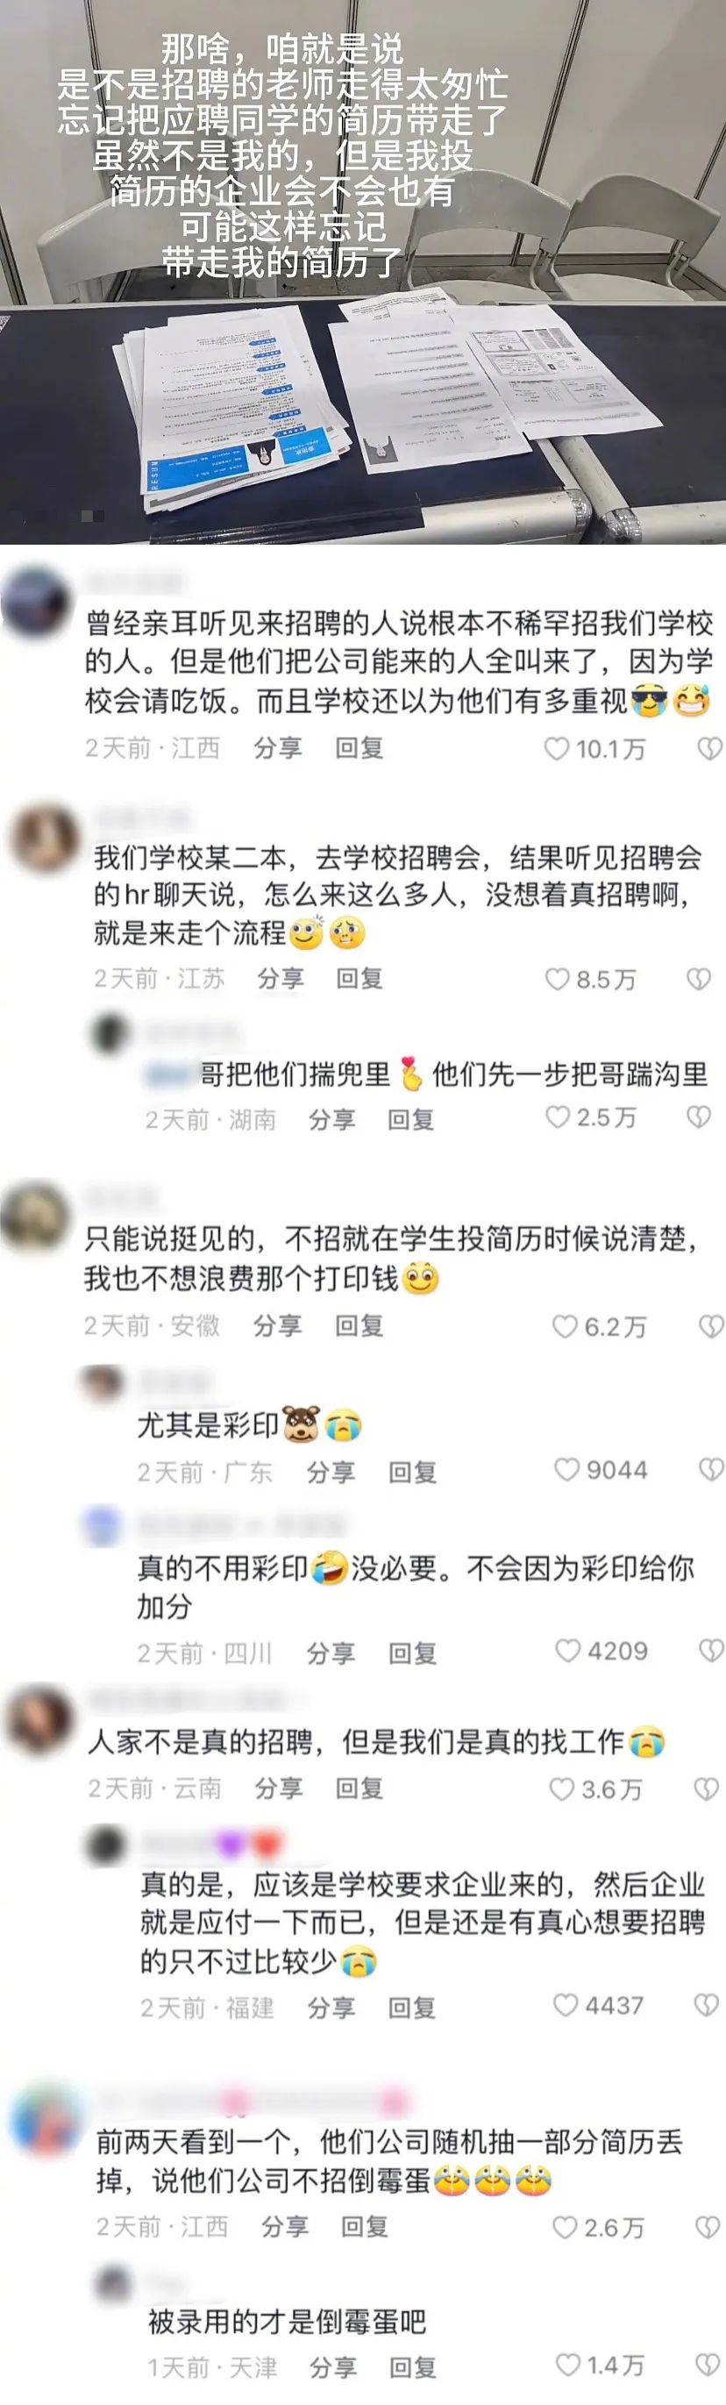Viewport: 726px width, 2405px height.
Task: Toggle dislike on the Fujian reply
Action: point(707,2005)
